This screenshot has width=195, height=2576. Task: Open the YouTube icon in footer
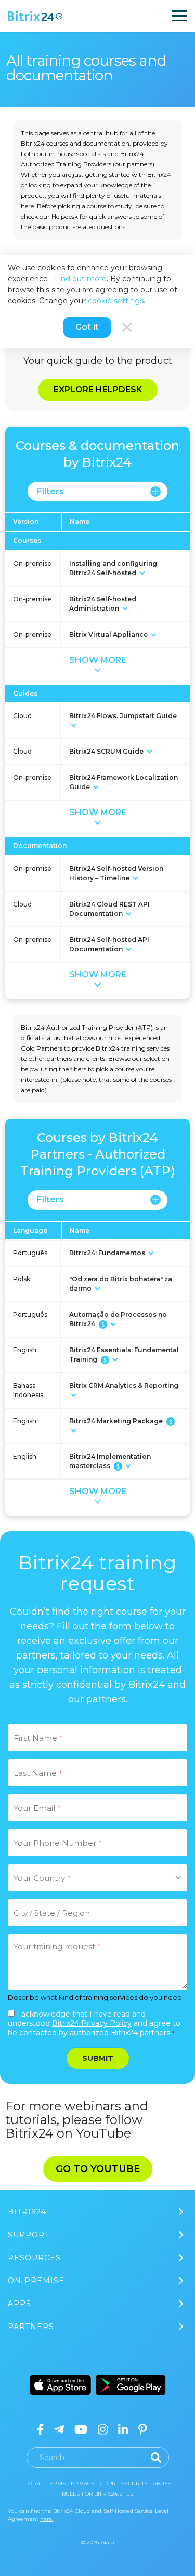pyautogui.click(x=81, y=2429)
